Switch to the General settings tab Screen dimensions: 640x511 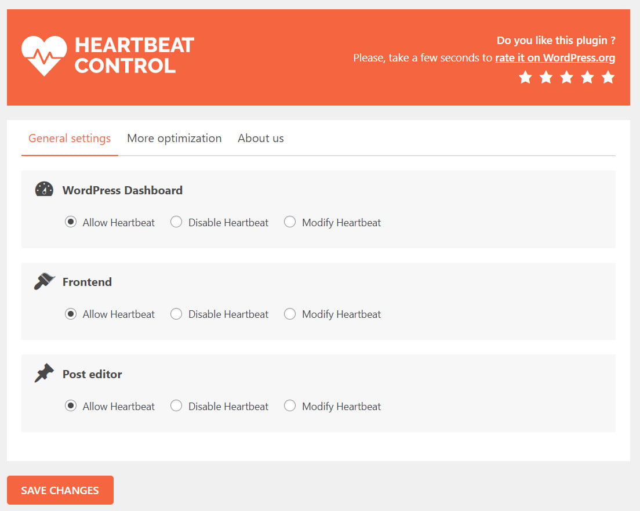69,138
